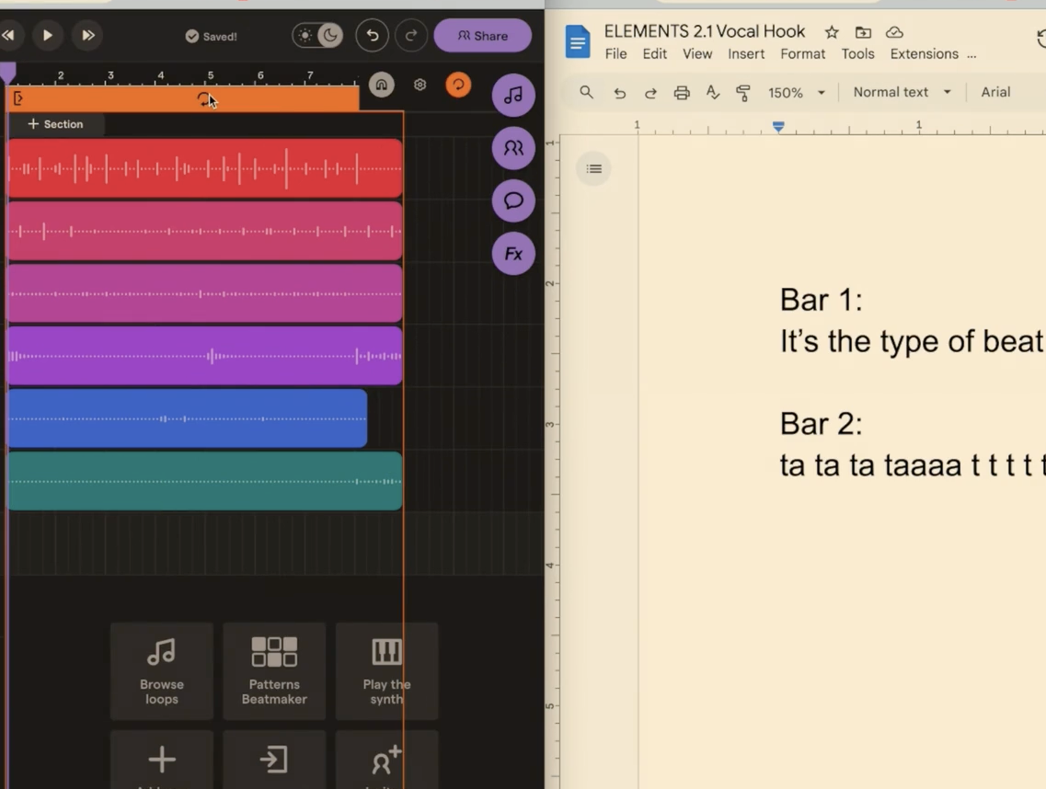Screen dimensions: 1046x789
Task: Click the loop start bracket marker
Action: pos(18,99)
